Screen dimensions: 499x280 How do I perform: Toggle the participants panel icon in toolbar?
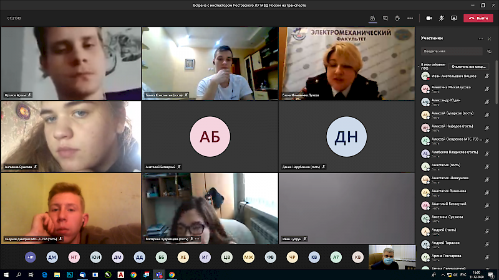point(373,18)
